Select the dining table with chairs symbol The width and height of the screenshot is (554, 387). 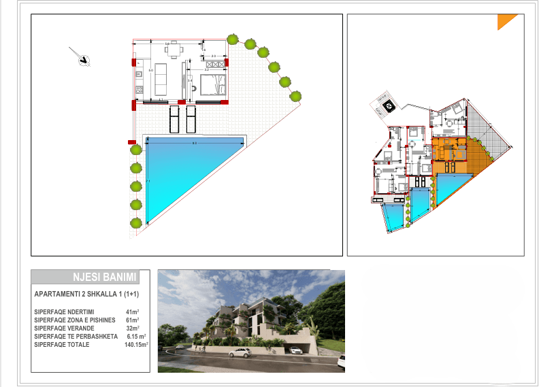[174, 50]
